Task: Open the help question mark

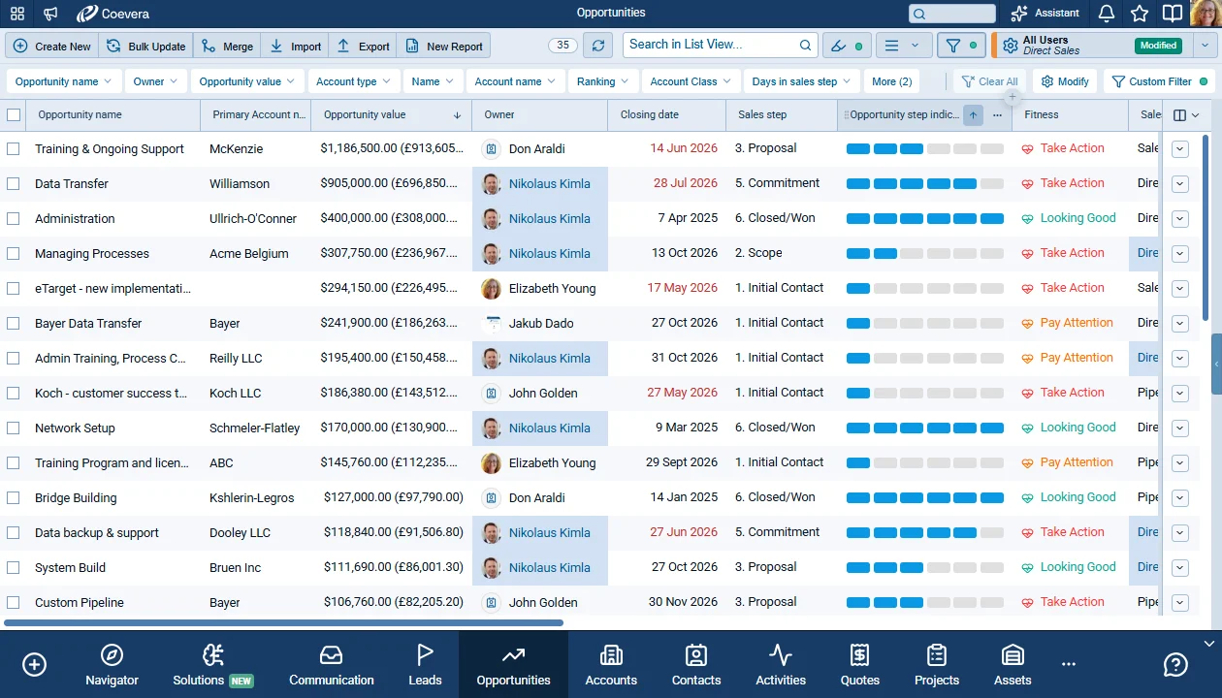Action: pos(1175,664)
